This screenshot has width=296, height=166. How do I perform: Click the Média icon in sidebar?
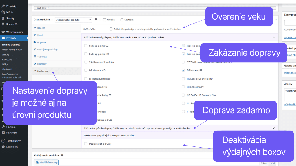[x=3, y=12]
